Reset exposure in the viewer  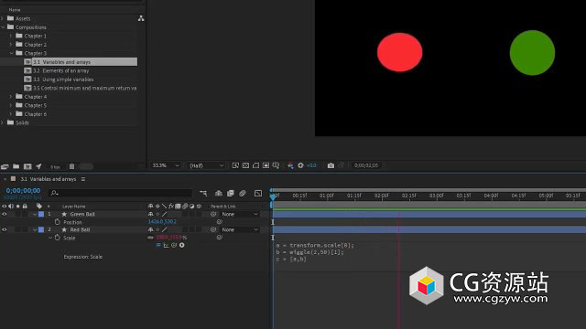coord(300,165)
